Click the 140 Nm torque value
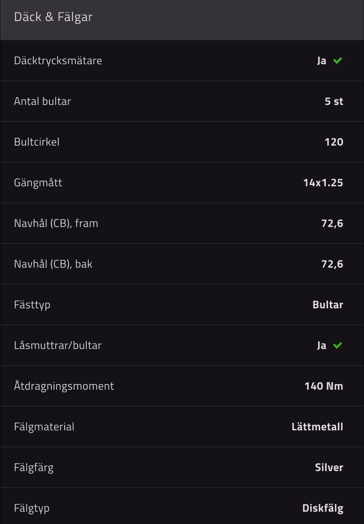 (x=323, y=386)
